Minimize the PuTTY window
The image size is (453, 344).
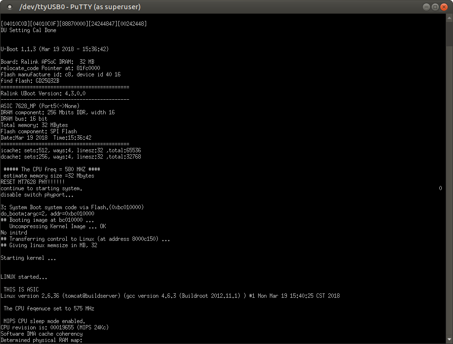(424, 7)
